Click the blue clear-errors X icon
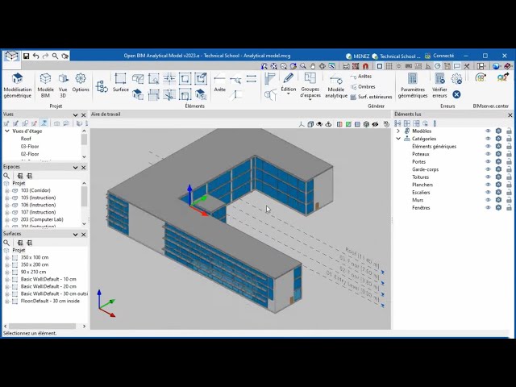516x387 pixels. [x=456, y=94]
